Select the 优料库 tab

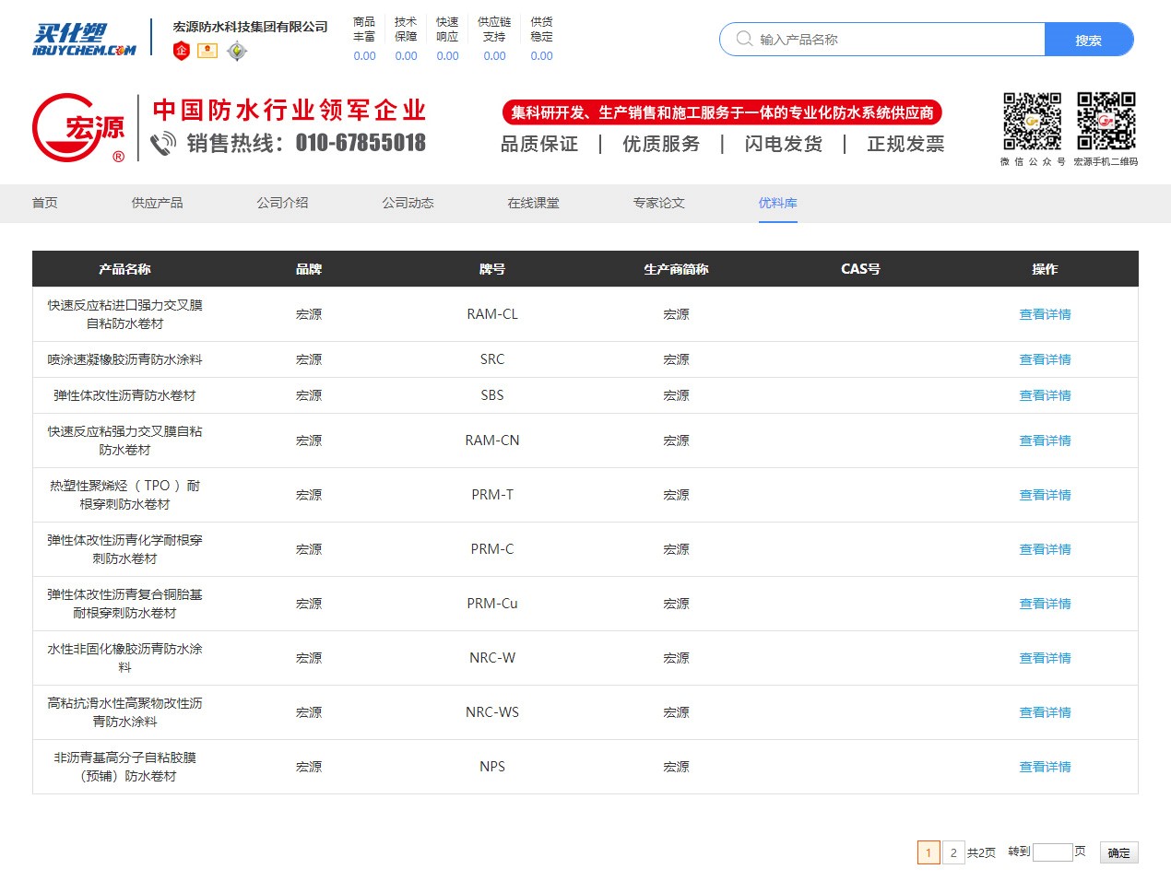tap(777, 203)
